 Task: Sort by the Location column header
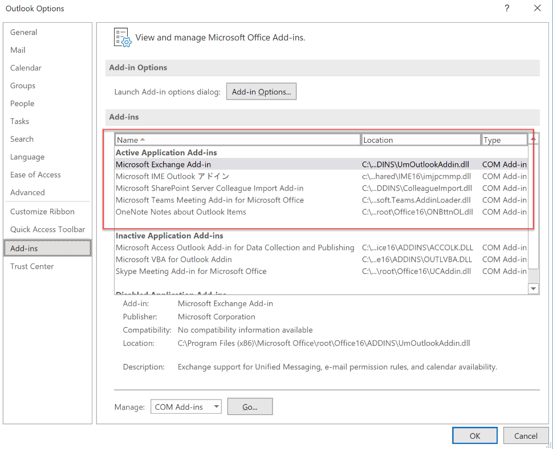click(x=421, y=140)
